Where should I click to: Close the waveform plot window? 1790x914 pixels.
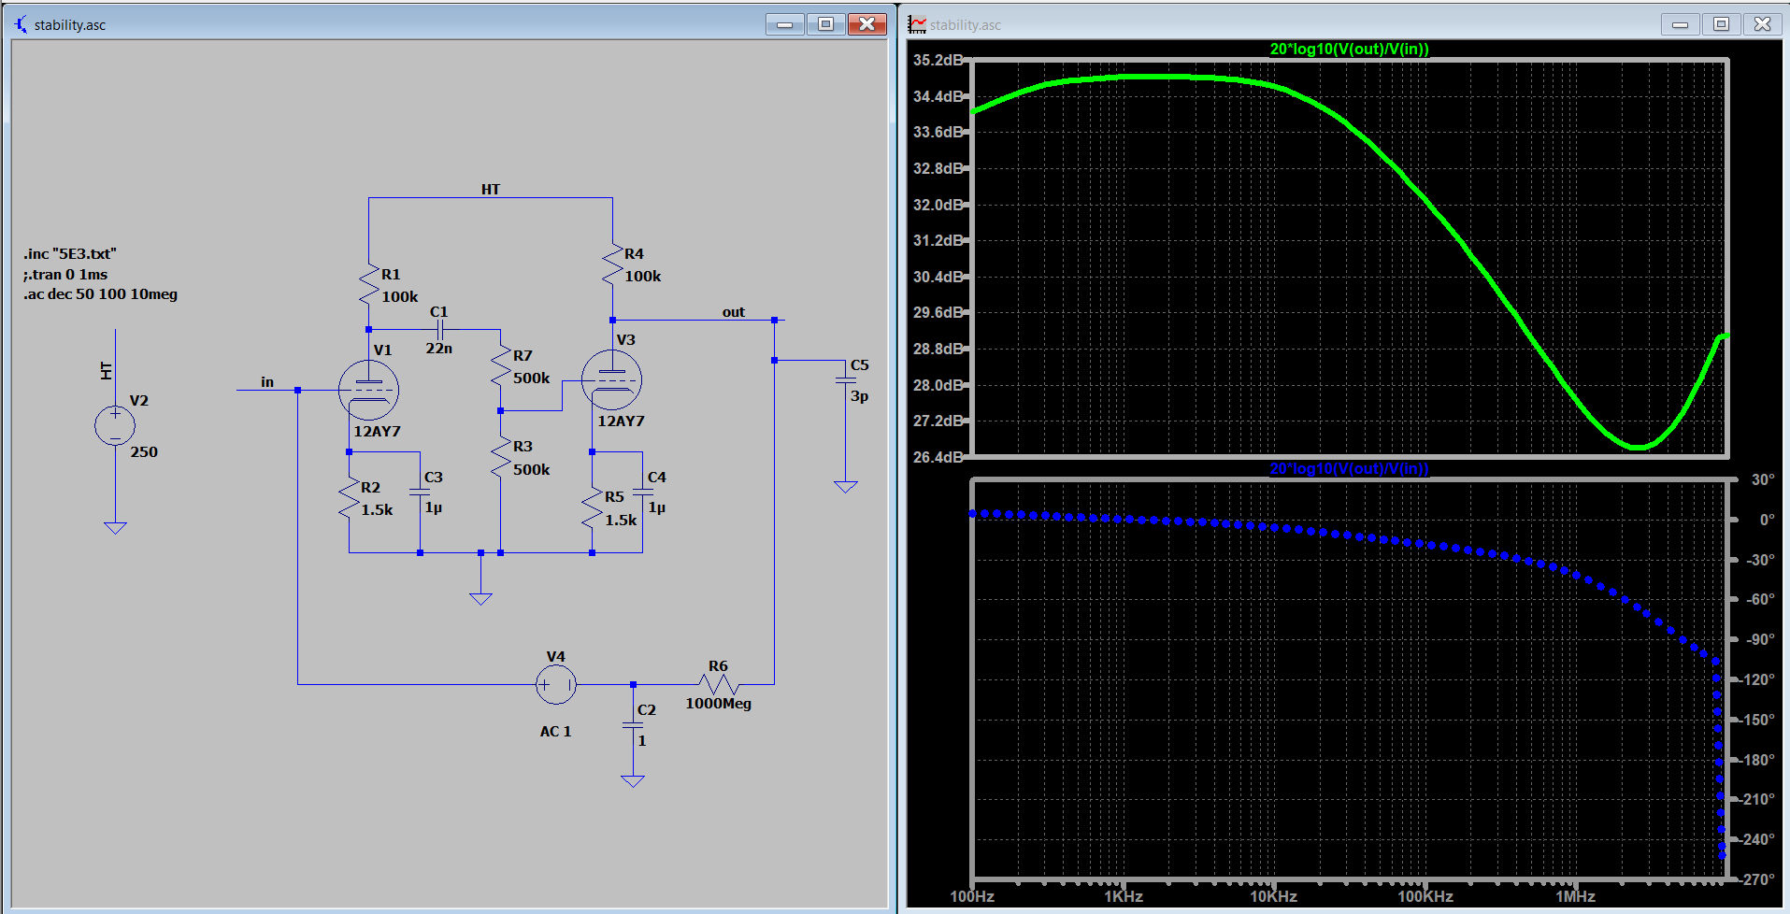click(x=1763, y=24)
